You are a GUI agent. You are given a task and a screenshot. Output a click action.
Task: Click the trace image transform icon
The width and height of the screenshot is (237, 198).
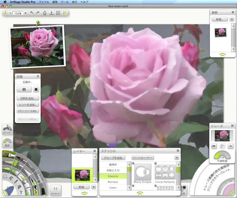(222, 146)
